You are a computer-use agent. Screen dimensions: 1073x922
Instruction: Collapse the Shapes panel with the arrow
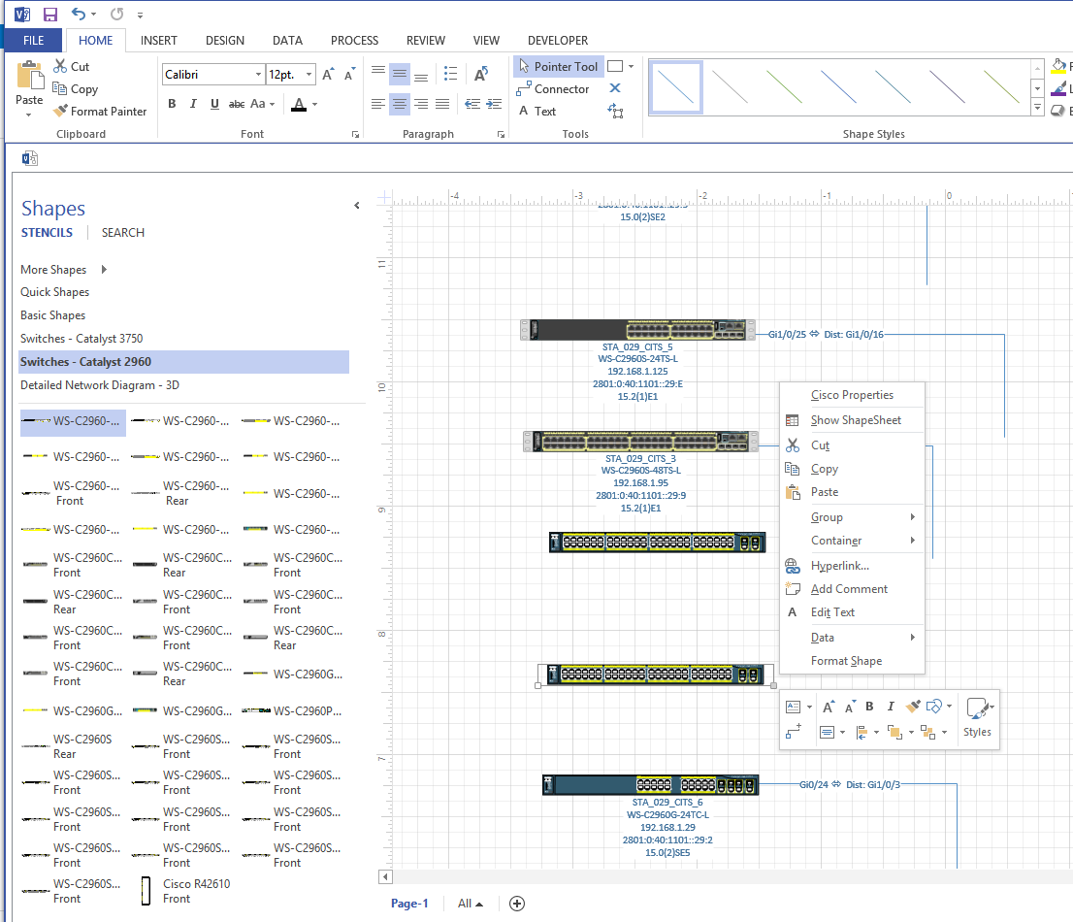click(x=356, y=206)
